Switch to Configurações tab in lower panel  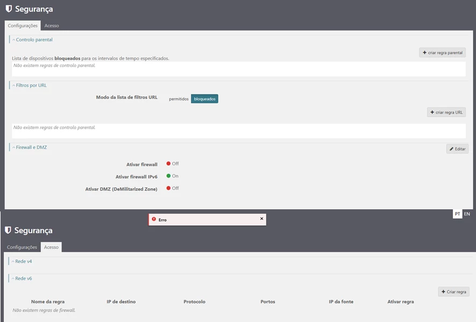click(x=22, y=247)
